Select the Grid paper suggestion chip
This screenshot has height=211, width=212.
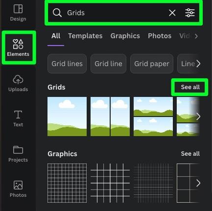[152, 64]
